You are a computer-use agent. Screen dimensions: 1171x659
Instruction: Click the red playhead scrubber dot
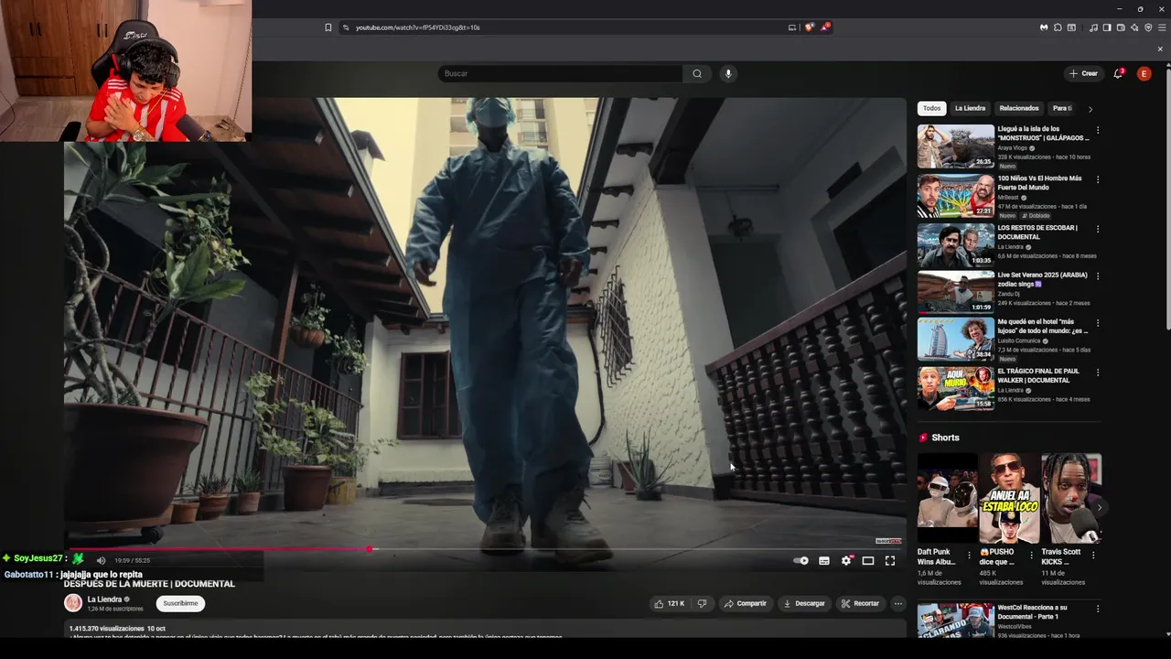pyautogui.click(x=370, y=549)
